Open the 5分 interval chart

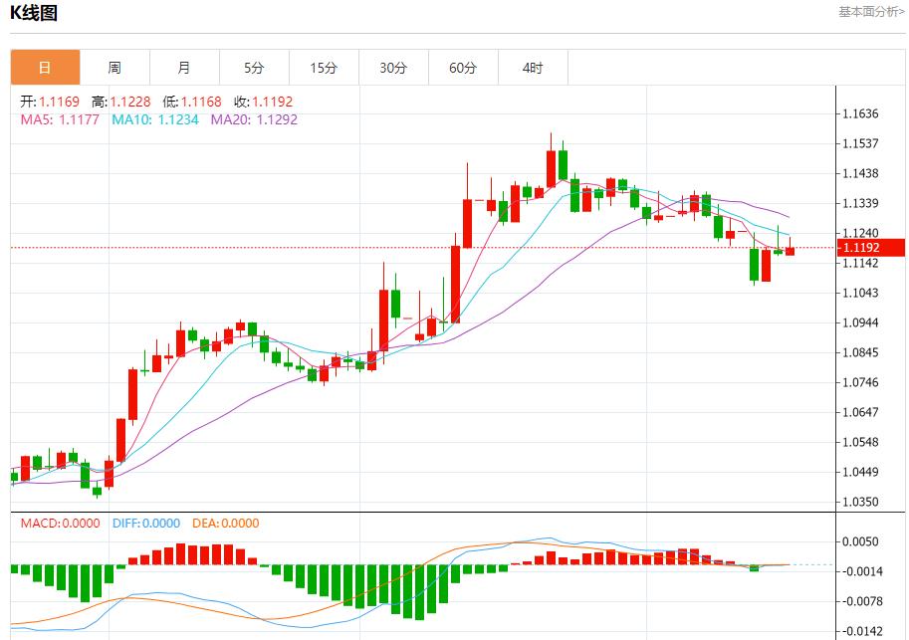[253, 68]
